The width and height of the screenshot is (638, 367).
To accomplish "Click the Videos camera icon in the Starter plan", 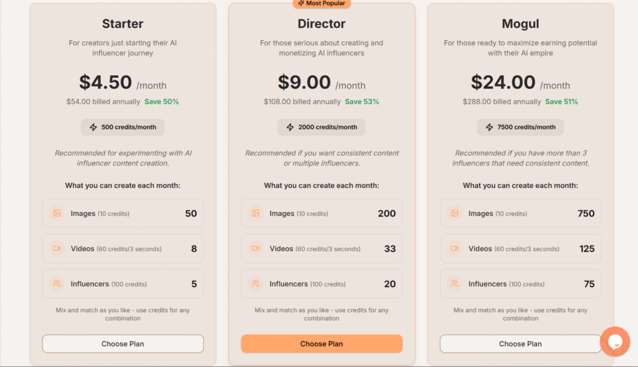I will (55, 248).
